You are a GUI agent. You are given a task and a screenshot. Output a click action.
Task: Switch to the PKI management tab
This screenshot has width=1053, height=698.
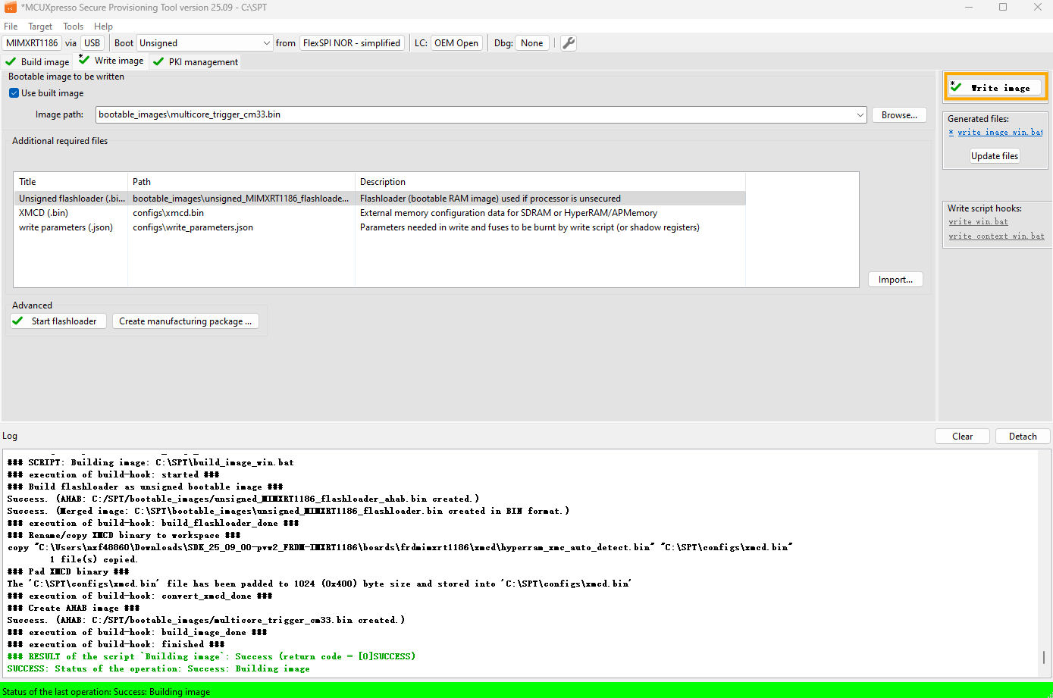tap(202, 62)
